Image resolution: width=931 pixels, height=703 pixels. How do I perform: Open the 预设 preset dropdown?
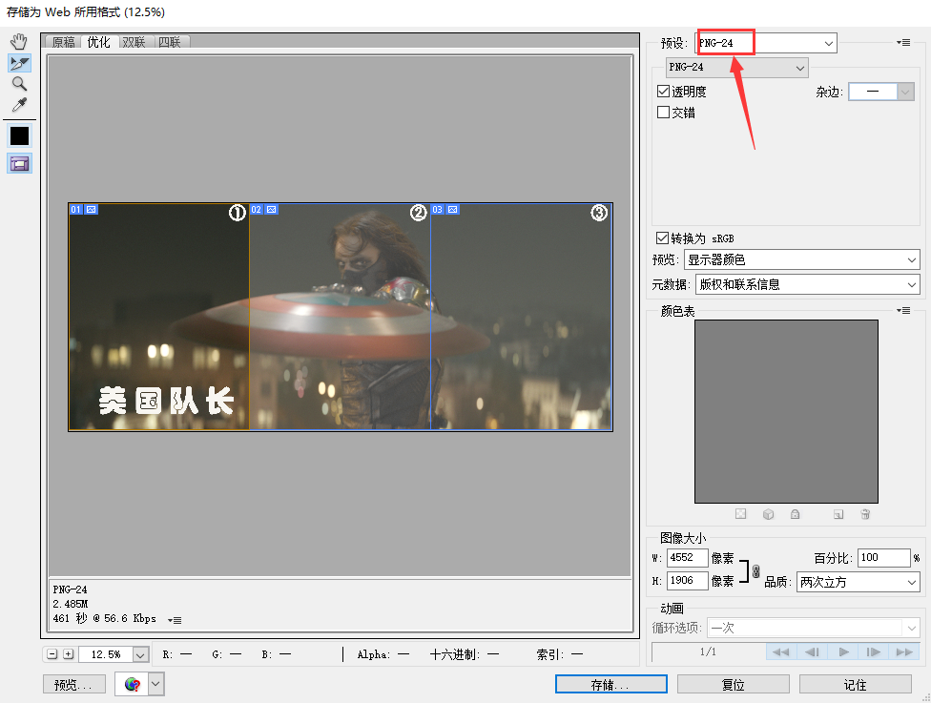[766, 43]
